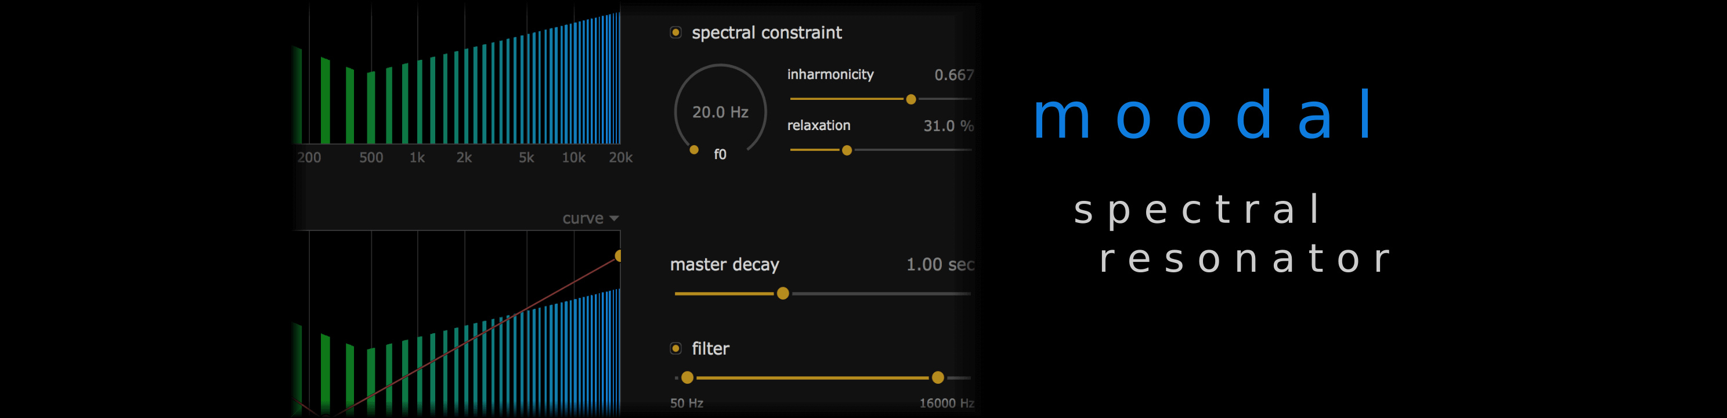This screenshot has width=1727, height=418.
Task: Toggle the spectral constraint enable button
Action: coord(676,32)
